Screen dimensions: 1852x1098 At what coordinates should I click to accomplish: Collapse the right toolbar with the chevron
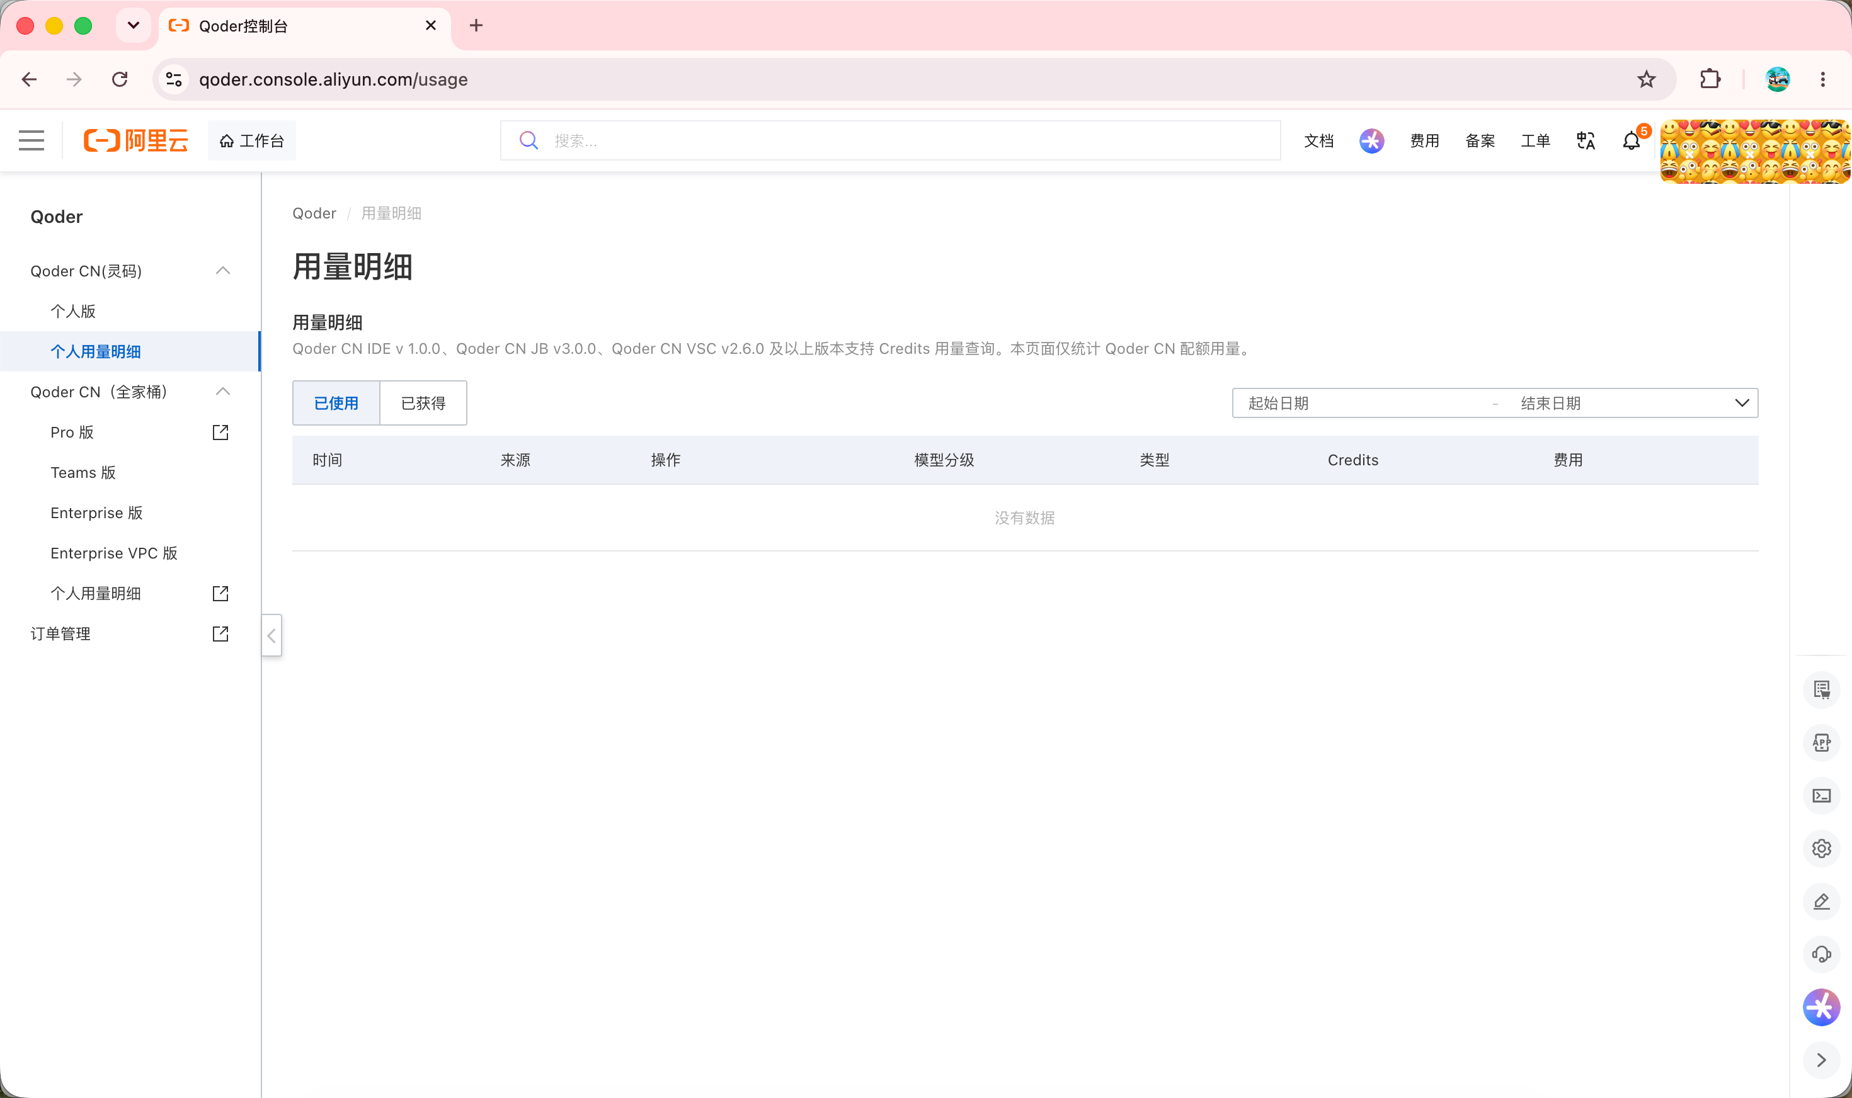[x=1821, y=1060]
